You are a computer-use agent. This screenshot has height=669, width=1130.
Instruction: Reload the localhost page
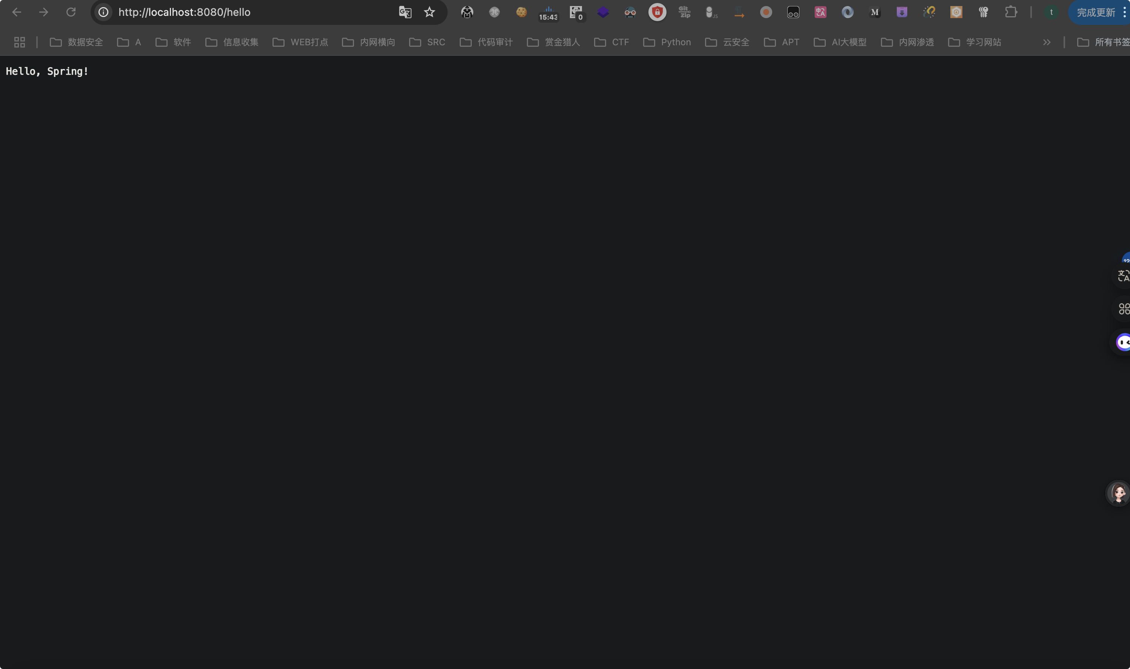(71, 12)
